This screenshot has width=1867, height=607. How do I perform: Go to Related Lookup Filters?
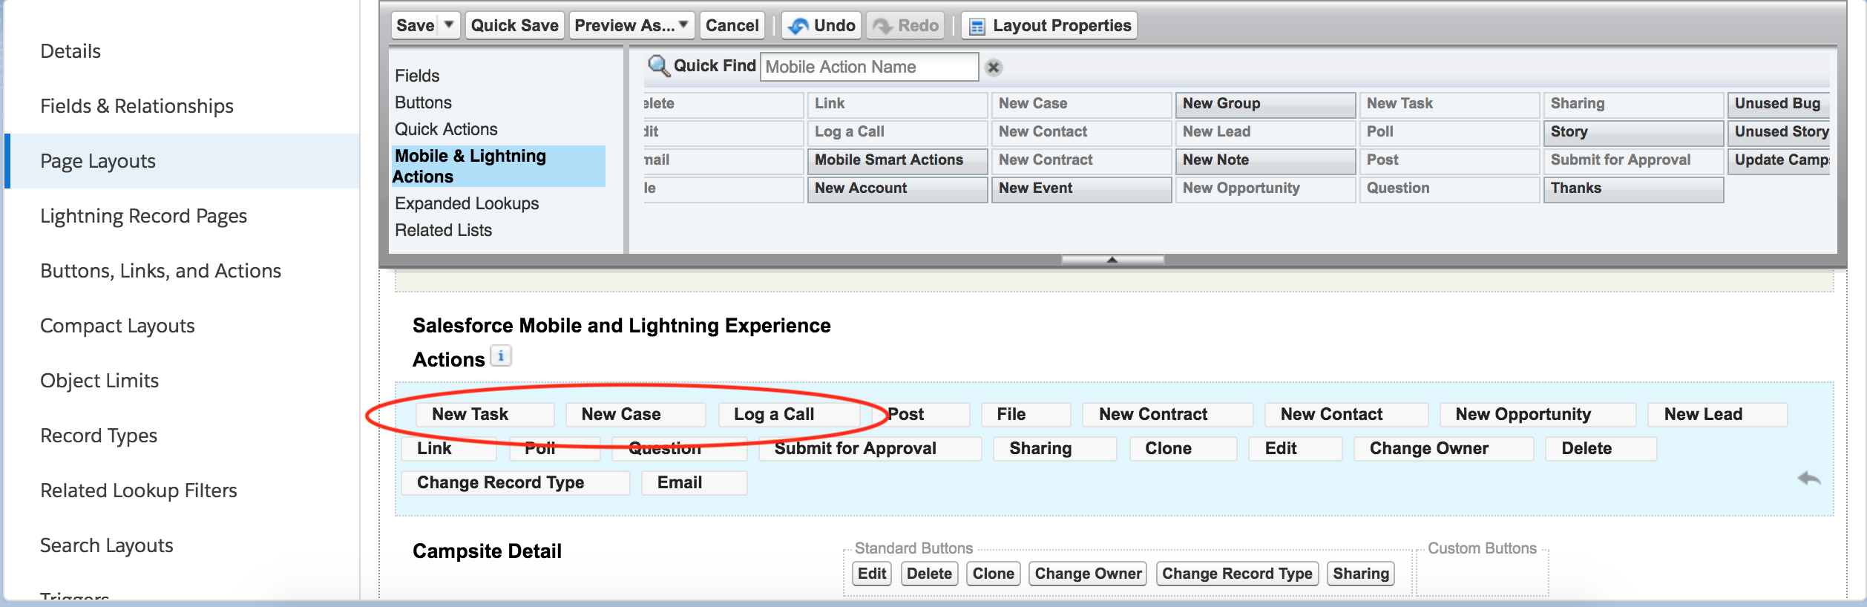139,490
